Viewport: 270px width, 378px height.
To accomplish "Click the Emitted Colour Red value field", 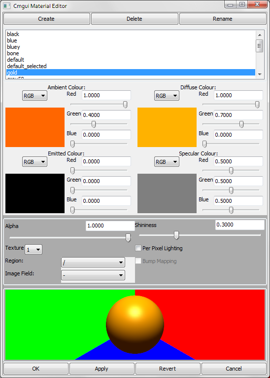I will tap(106, 161).
